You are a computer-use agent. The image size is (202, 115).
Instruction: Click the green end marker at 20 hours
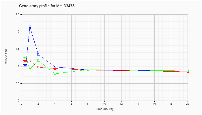(x=188, y=71)
